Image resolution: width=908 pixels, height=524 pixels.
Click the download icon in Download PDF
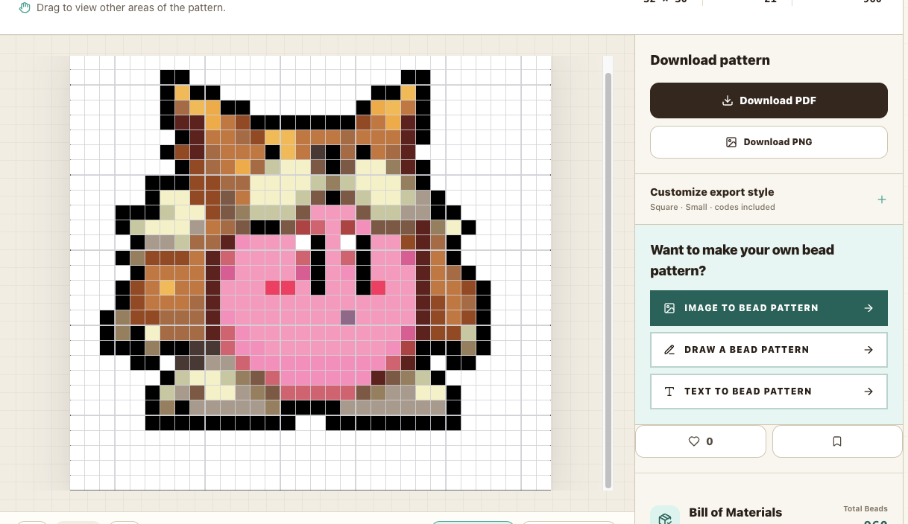click(x=728, y=100)
